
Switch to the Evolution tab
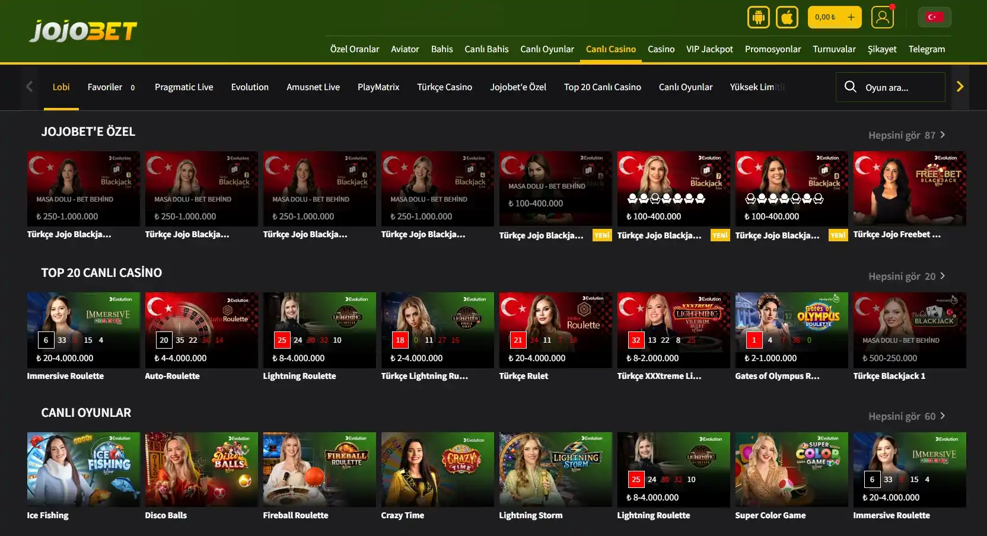point(250,87)
